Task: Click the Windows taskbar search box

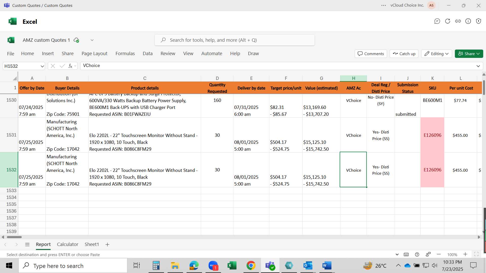Action: click(73, 266)
